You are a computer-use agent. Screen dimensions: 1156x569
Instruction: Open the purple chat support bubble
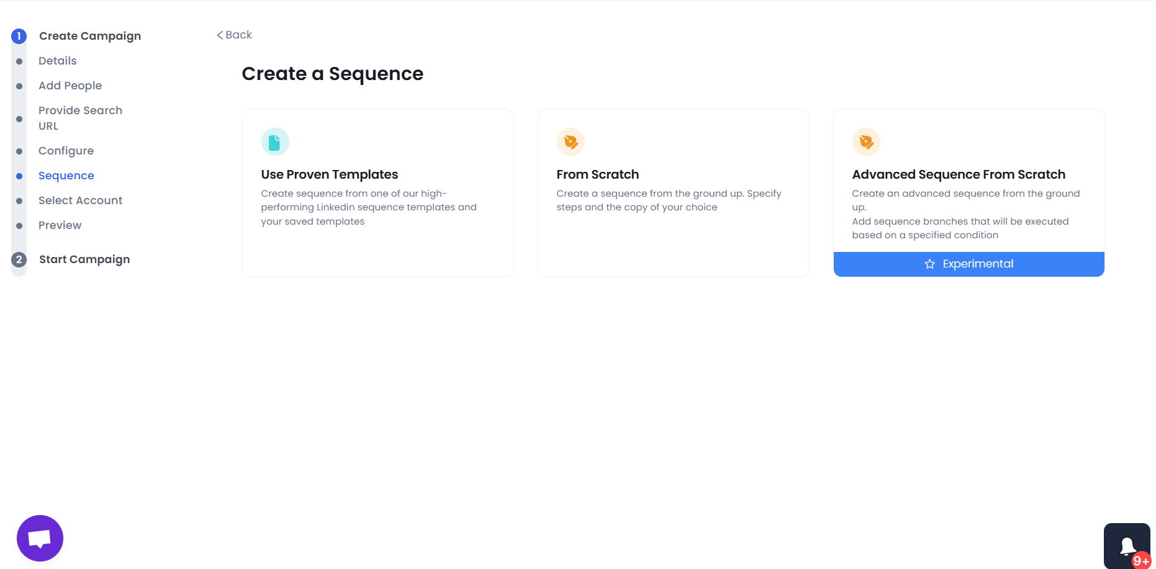click(x=40, y=538)
